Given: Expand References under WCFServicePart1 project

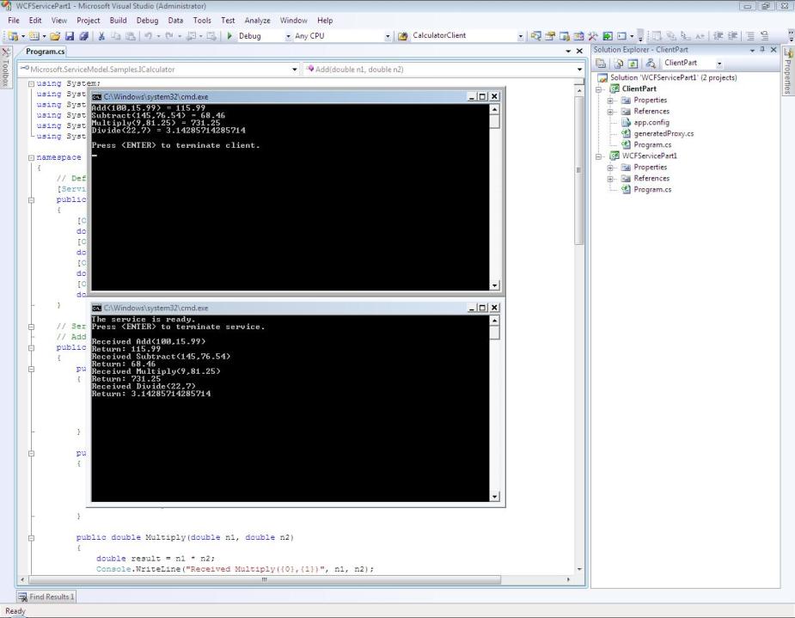Looking at the screenshot, I should (610, 179).
